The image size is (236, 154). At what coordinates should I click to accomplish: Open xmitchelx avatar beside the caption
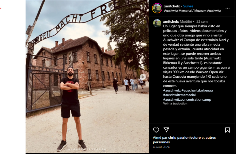[x=157, y=23]
